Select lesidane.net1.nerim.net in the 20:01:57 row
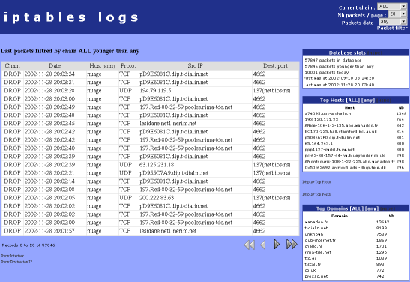 click(x=168, y=231)
